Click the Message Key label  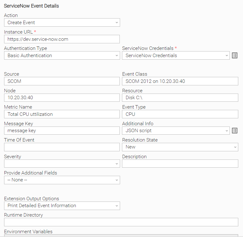click(x=19, y=124)
